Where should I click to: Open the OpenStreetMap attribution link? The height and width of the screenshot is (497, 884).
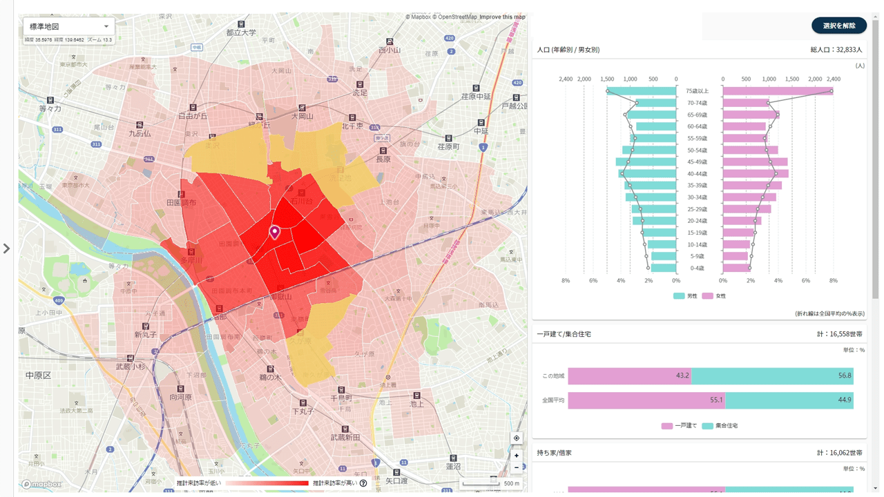click(457, 17)
